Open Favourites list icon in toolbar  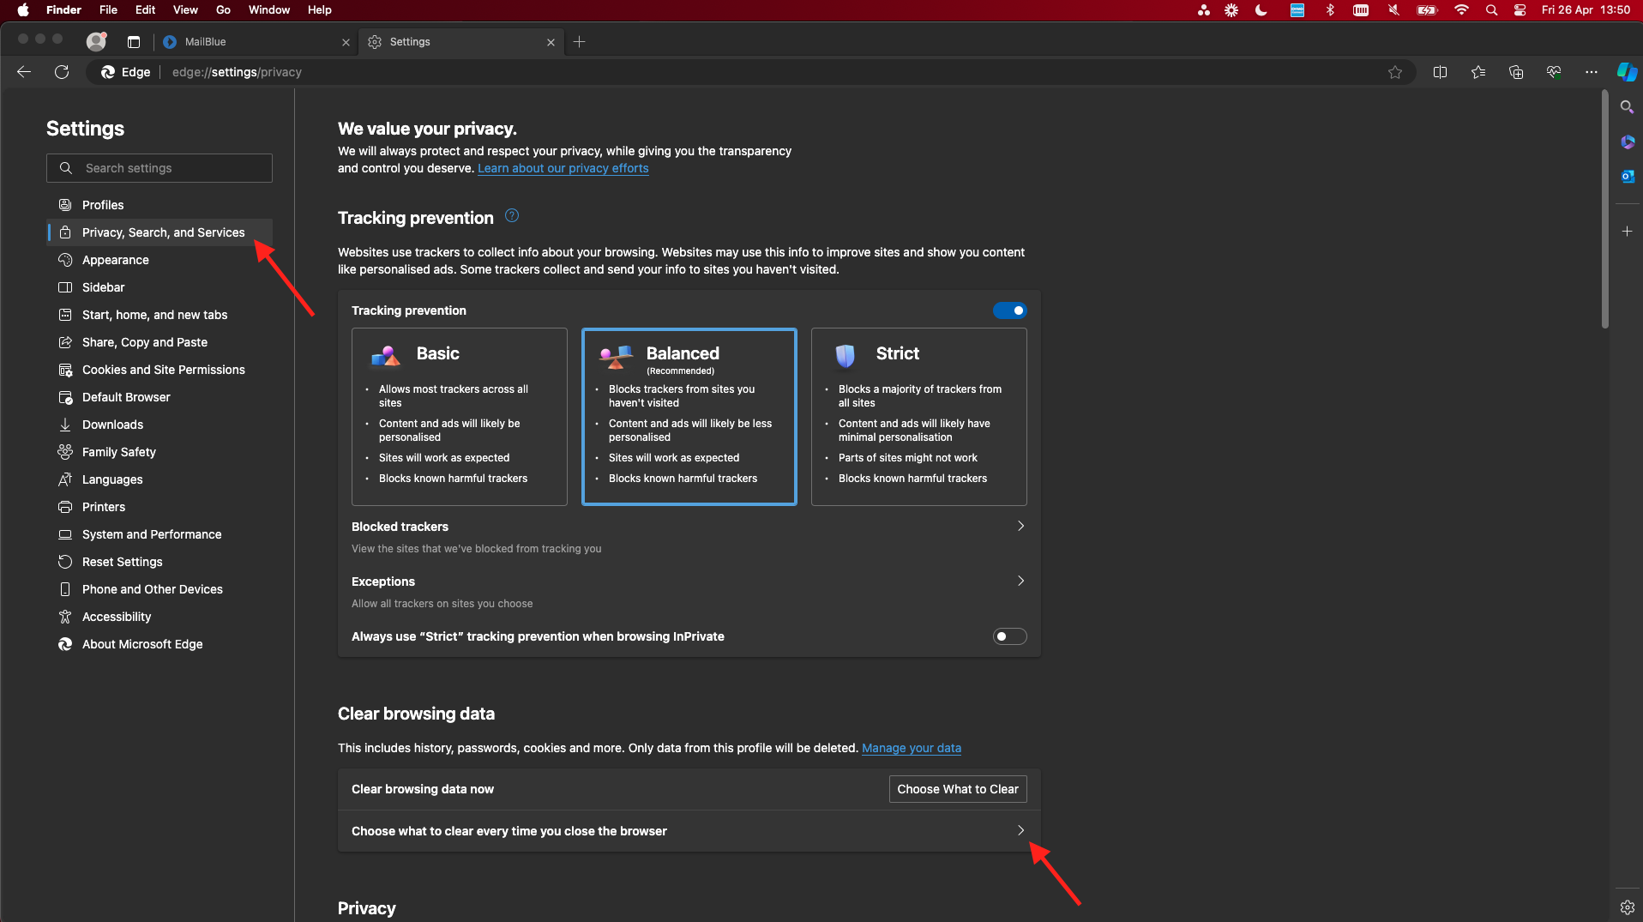click(x=1478, y=72)
